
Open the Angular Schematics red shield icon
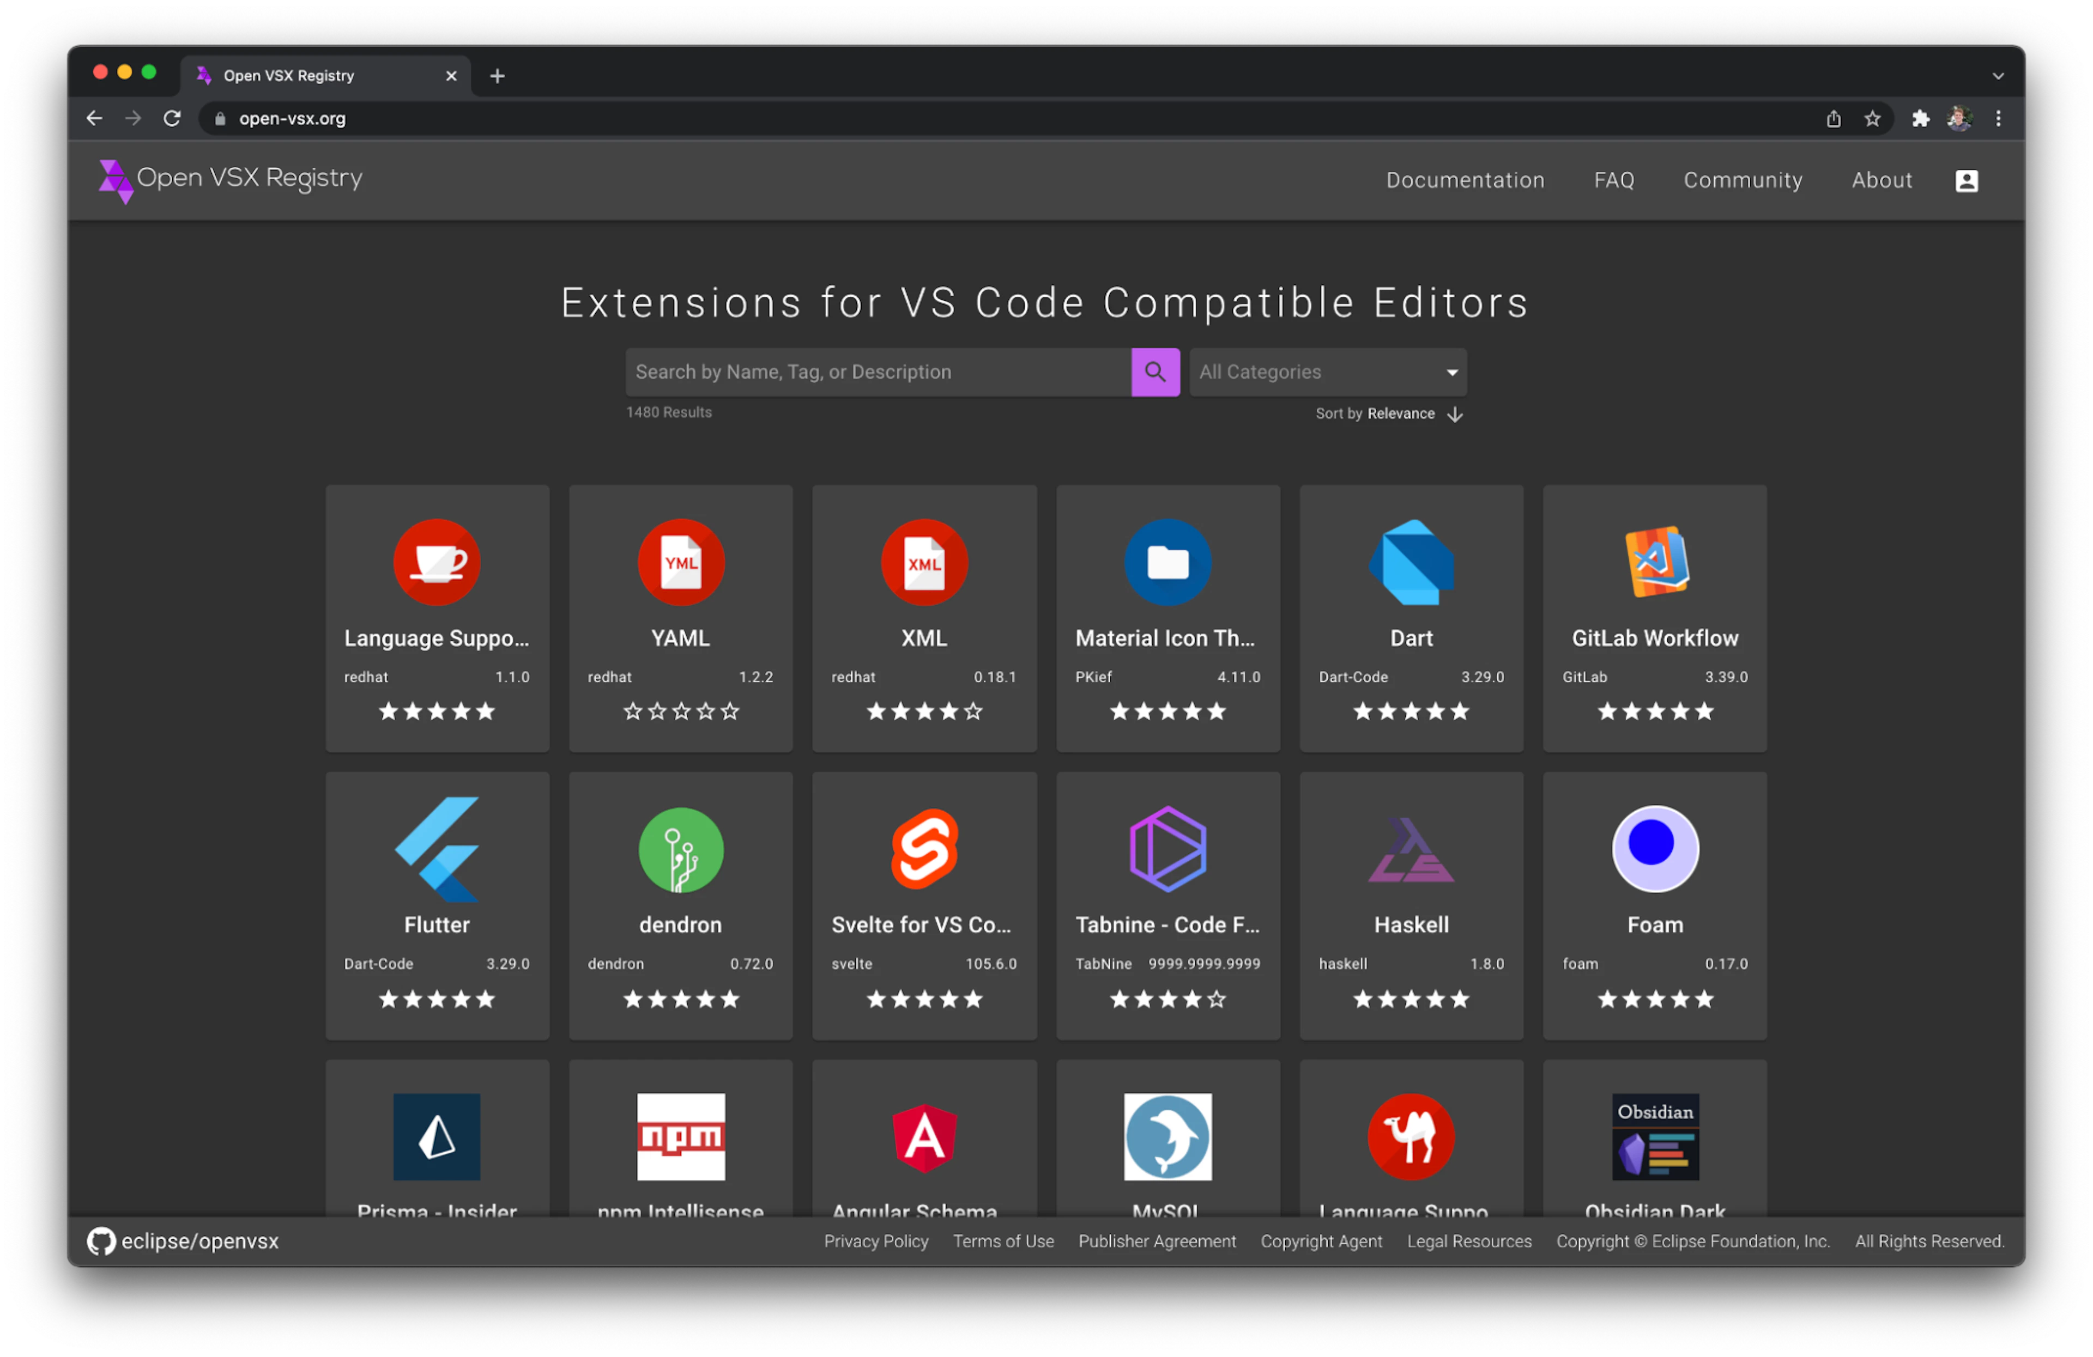(x=924, y=1137)
